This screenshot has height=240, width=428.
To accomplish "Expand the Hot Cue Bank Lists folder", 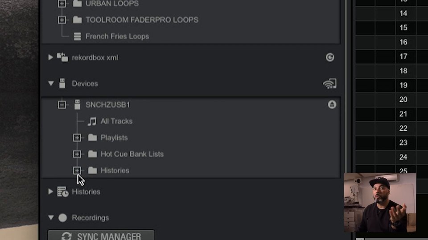I will pos(77,154).
